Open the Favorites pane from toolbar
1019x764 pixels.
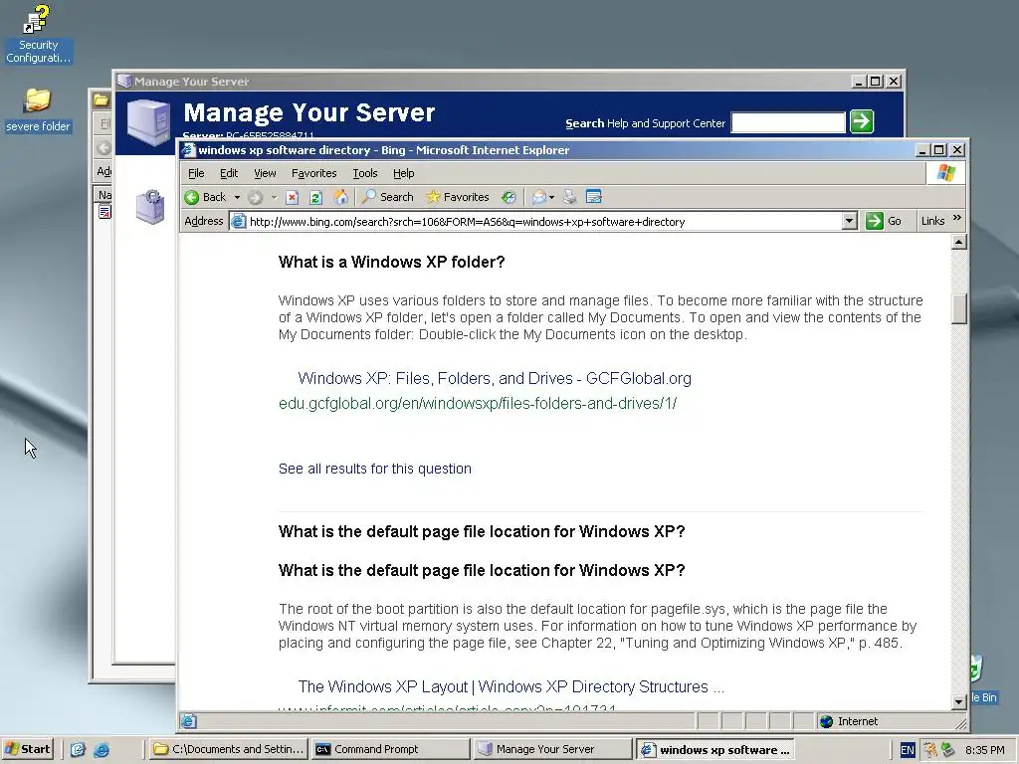[x=458, y=197]
